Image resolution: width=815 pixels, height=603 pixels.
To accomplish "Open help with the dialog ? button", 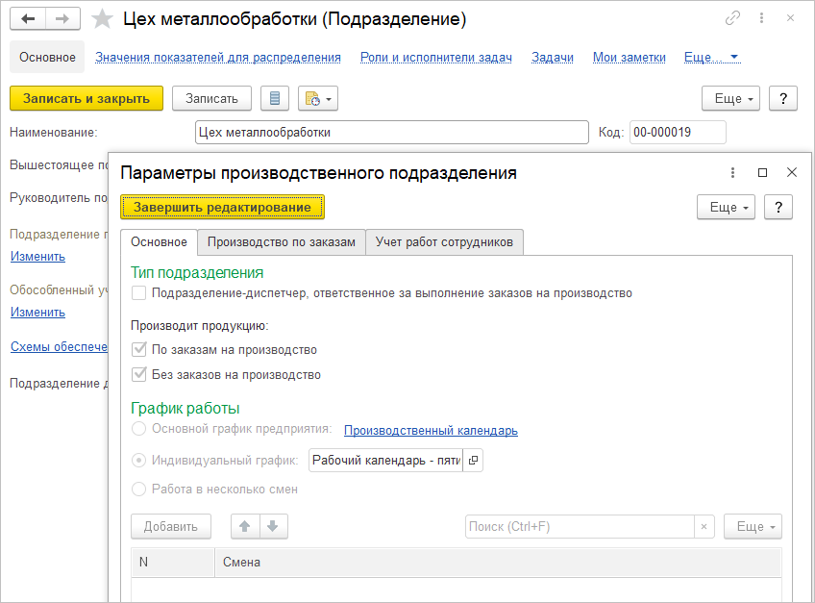I will (x=778, y=207).
